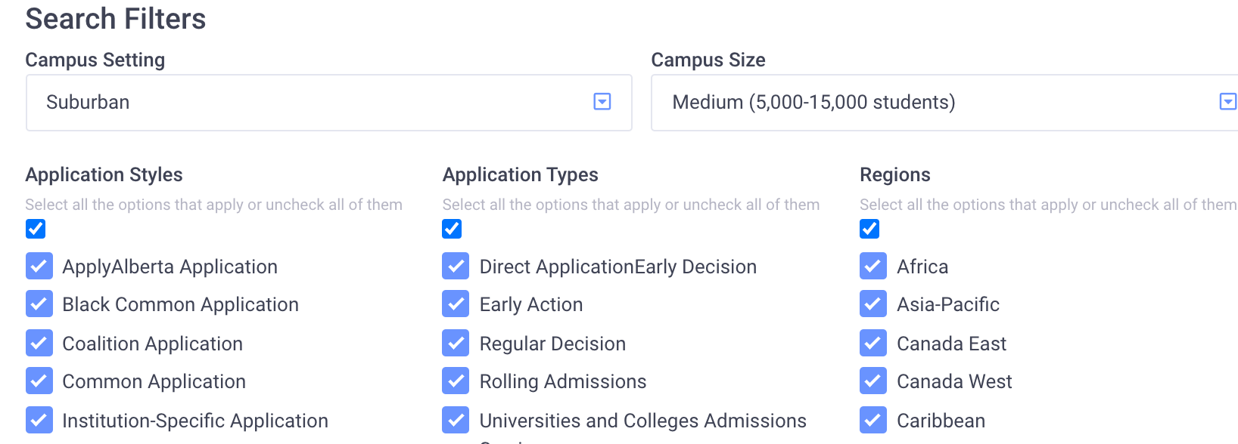Image resolution: width=1238 pixels, height=444 pixels.
Task: Toggle Institution-Specific Application checkbox
Action: click(39, 421)
